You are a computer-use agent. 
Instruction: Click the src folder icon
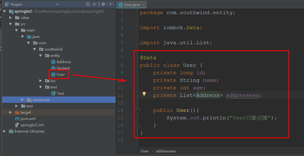[17, 24]
